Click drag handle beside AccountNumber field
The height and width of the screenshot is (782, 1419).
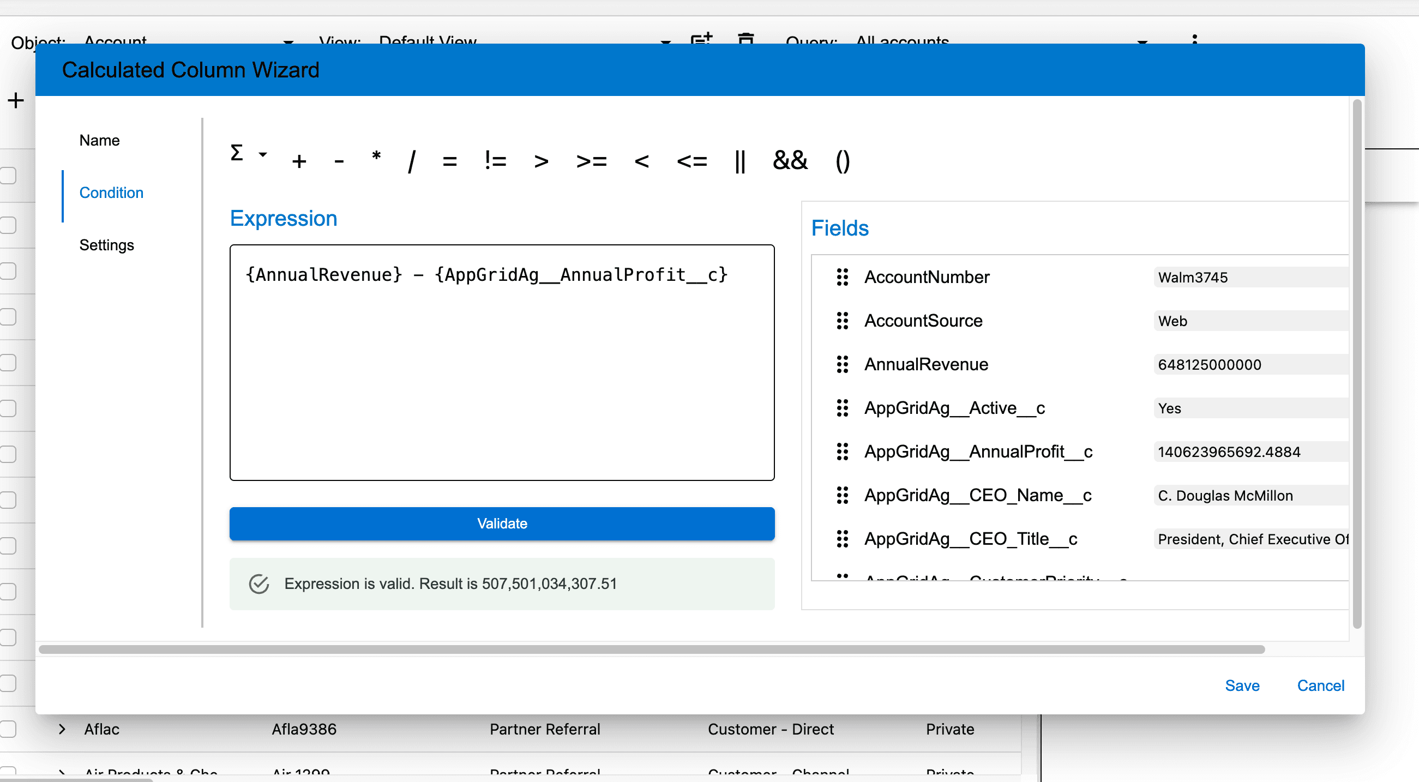pos(842,277)
